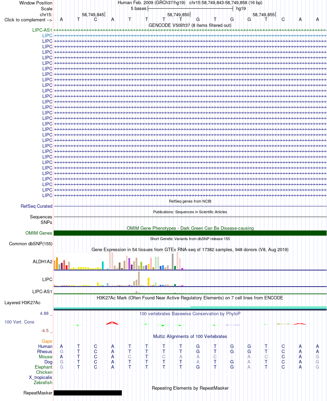The width and height of the screenshot is (327, 401).
Task: Click the 'Click to complement -->' label
Action: [x=28, y=20]
